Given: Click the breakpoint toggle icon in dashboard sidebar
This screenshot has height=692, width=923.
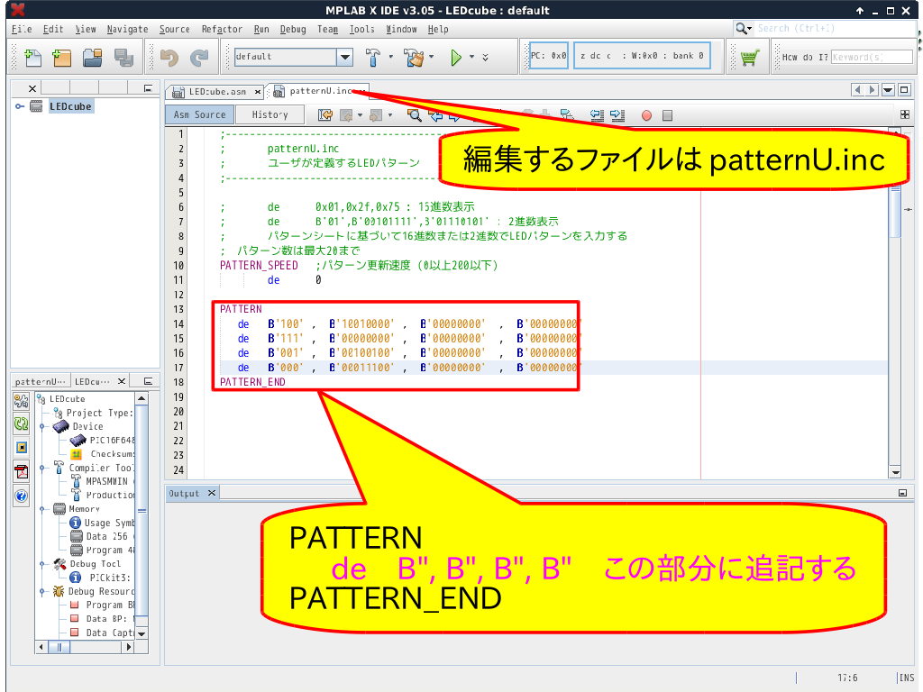Looking at the screenshot, I should 22,448.
